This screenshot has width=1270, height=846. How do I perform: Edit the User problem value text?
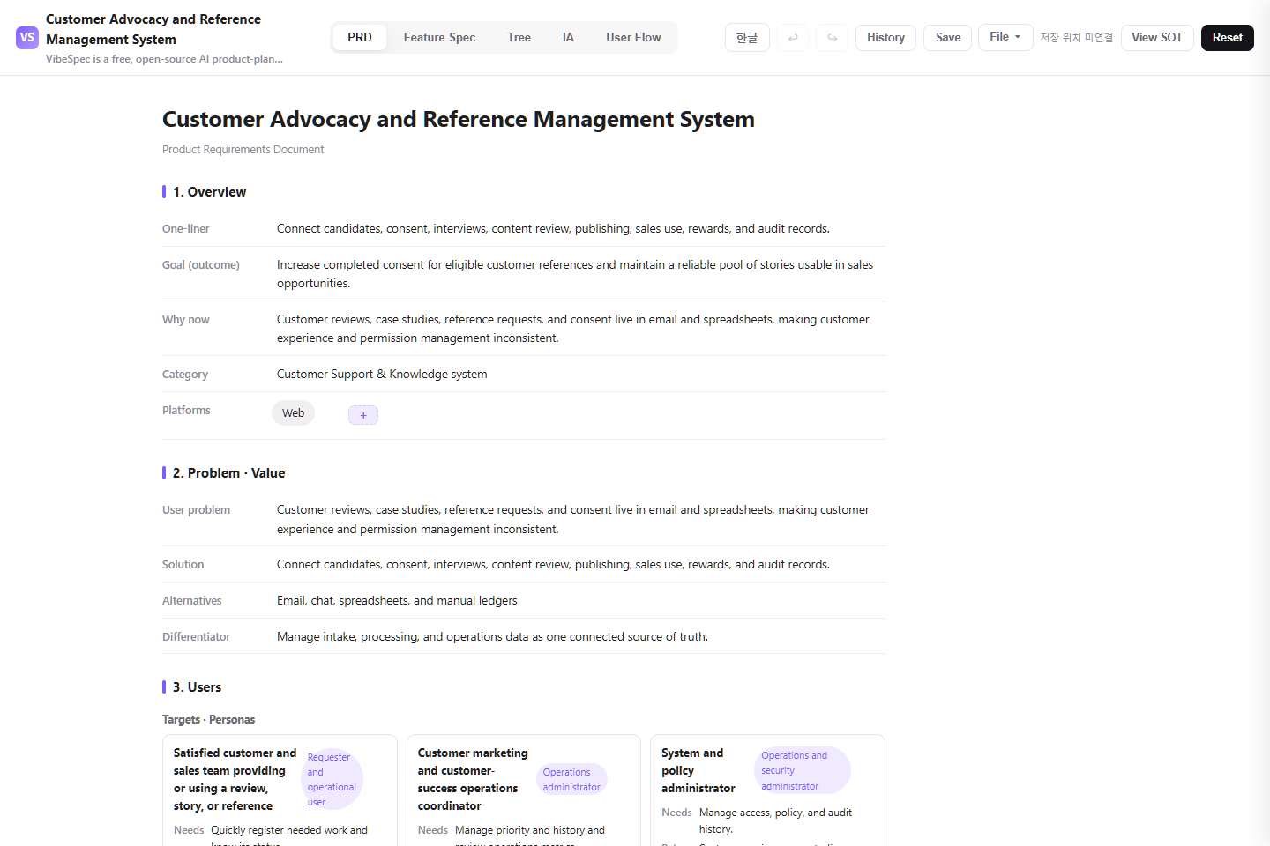573,519
